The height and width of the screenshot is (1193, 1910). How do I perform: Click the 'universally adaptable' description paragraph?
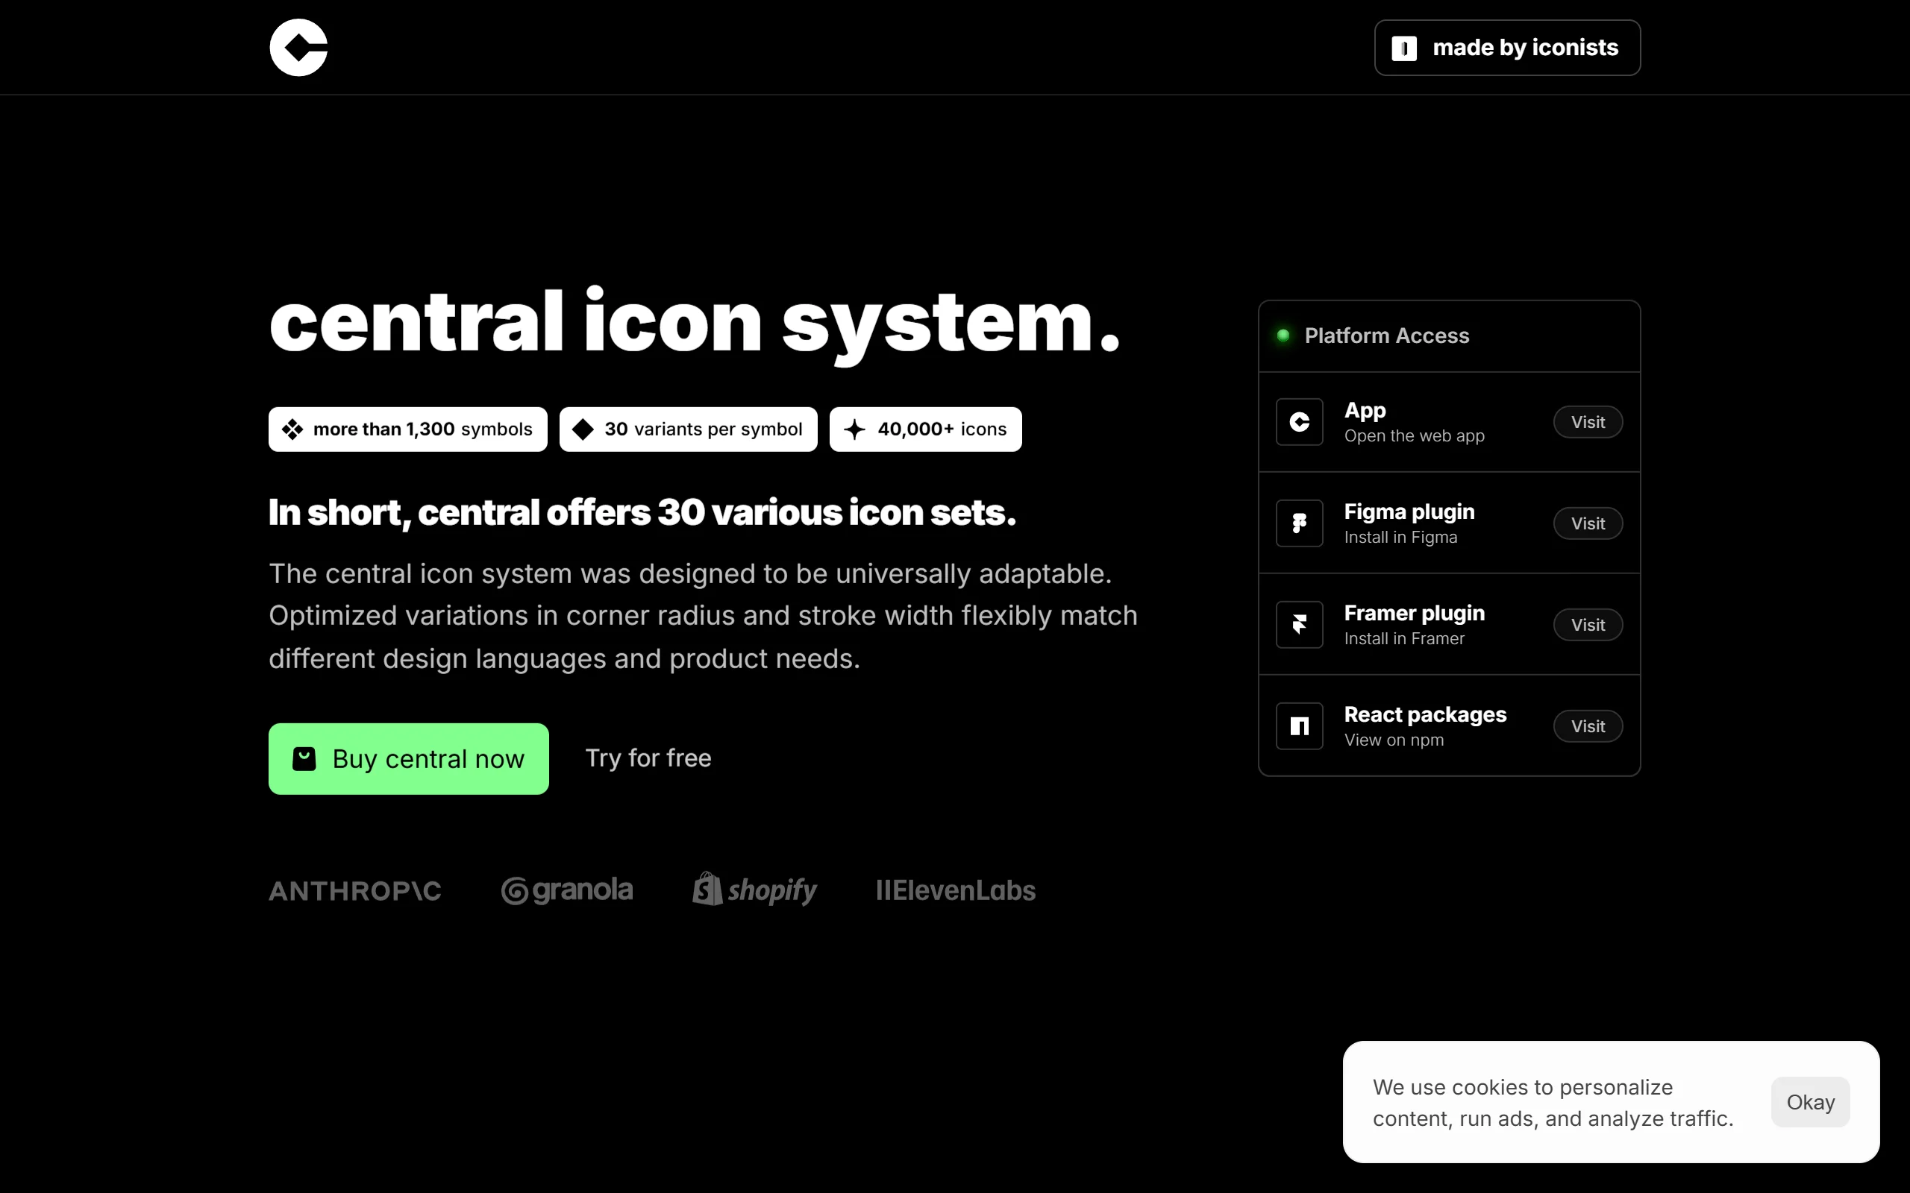704,616
